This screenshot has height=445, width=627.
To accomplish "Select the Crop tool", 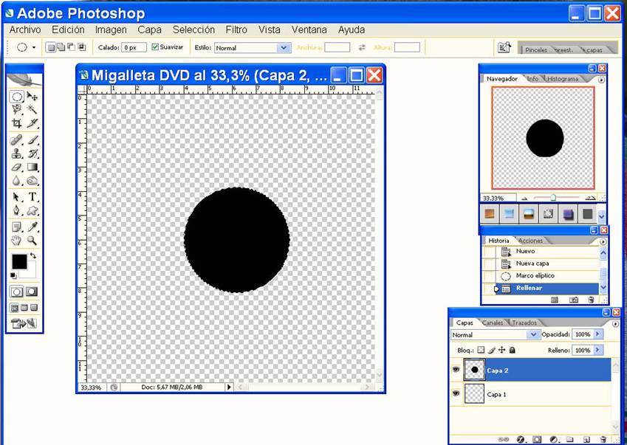I will [x=16, y=123].
